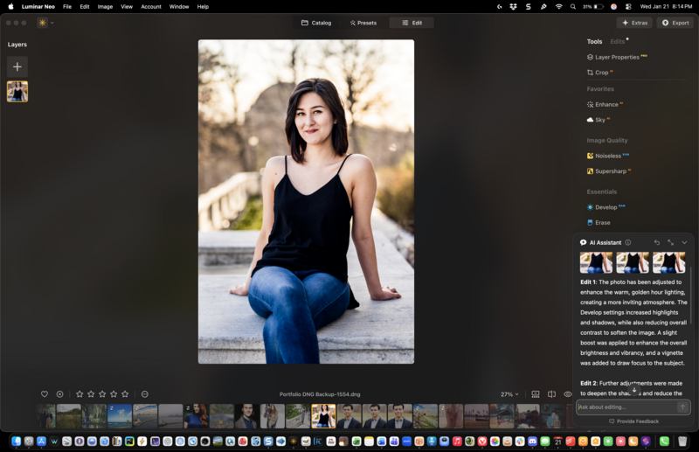Rate the photo one star
Image resolution: width=699 pixels, height=452 pixels.
pos(80,394)
